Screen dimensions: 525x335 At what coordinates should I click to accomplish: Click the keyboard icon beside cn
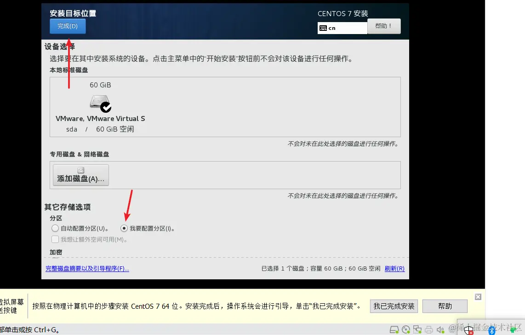pyautogui.click(x=323, y=28)
